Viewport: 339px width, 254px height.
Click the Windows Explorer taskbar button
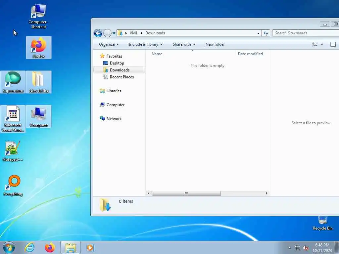coord(71,247)
